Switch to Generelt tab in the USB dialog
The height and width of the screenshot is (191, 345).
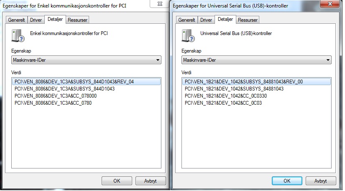pos(187,20)
